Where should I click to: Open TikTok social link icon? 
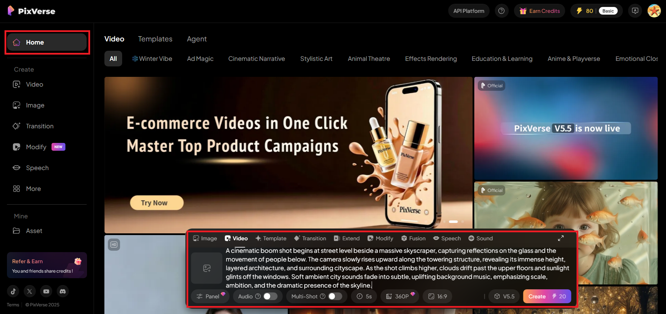(13, 291)
